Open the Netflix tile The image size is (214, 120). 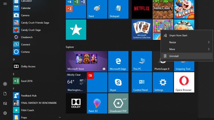[x=142, y=9]
